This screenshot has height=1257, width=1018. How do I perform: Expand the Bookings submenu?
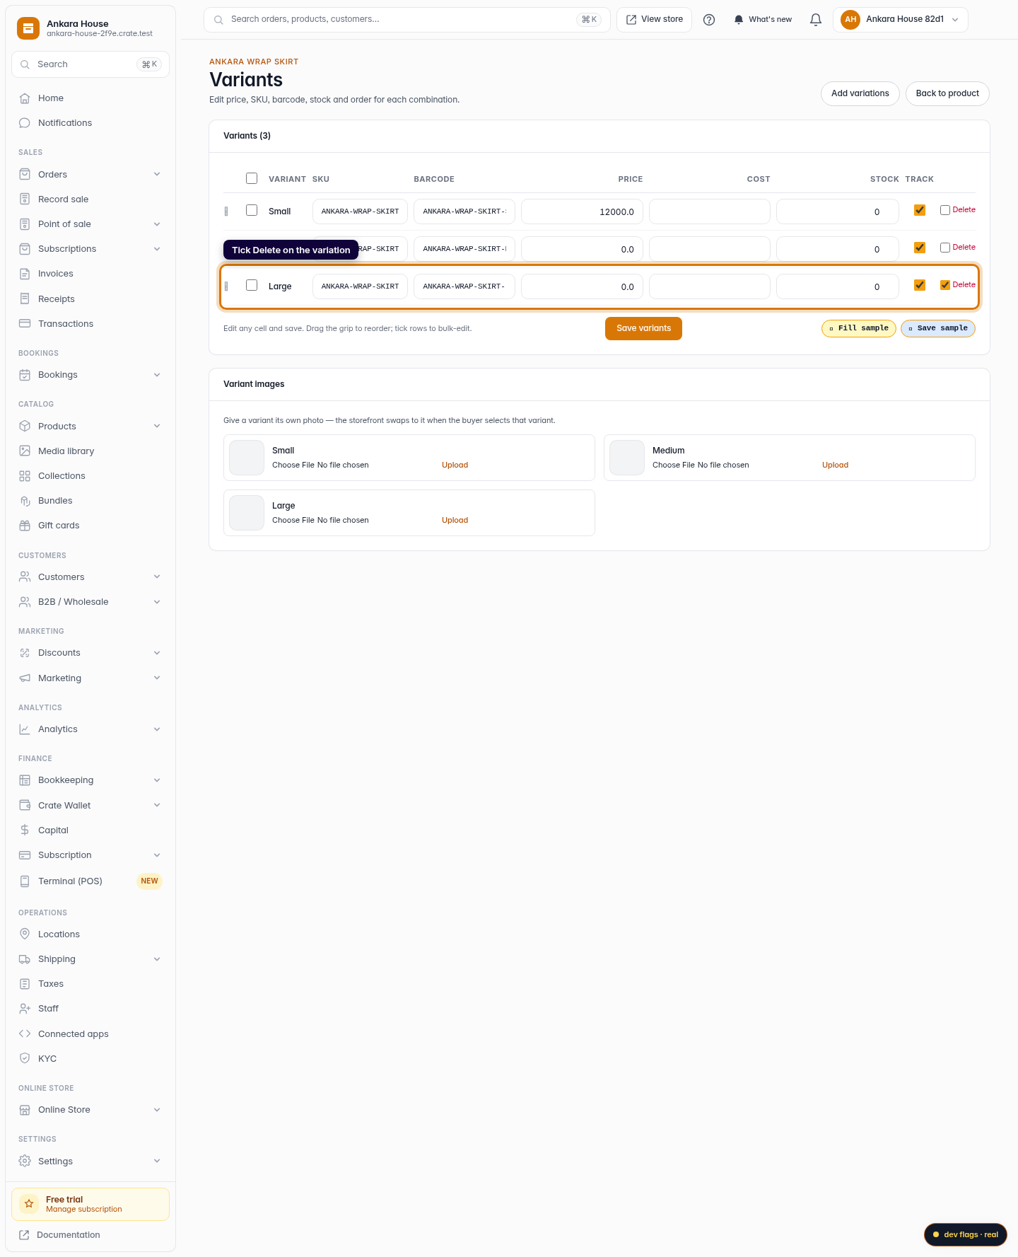coord(90,375)
